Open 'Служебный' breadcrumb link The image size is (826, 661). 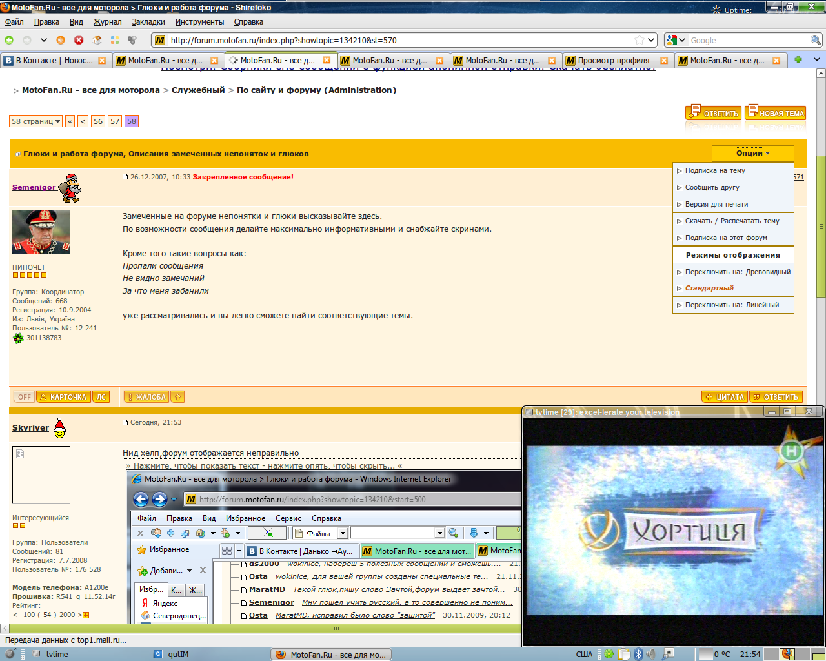(x=198, y=90)
